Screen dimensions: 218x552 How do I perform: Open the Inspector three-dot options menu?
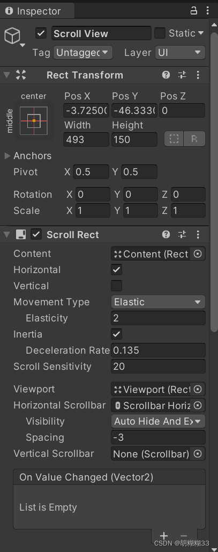(207, 11)
